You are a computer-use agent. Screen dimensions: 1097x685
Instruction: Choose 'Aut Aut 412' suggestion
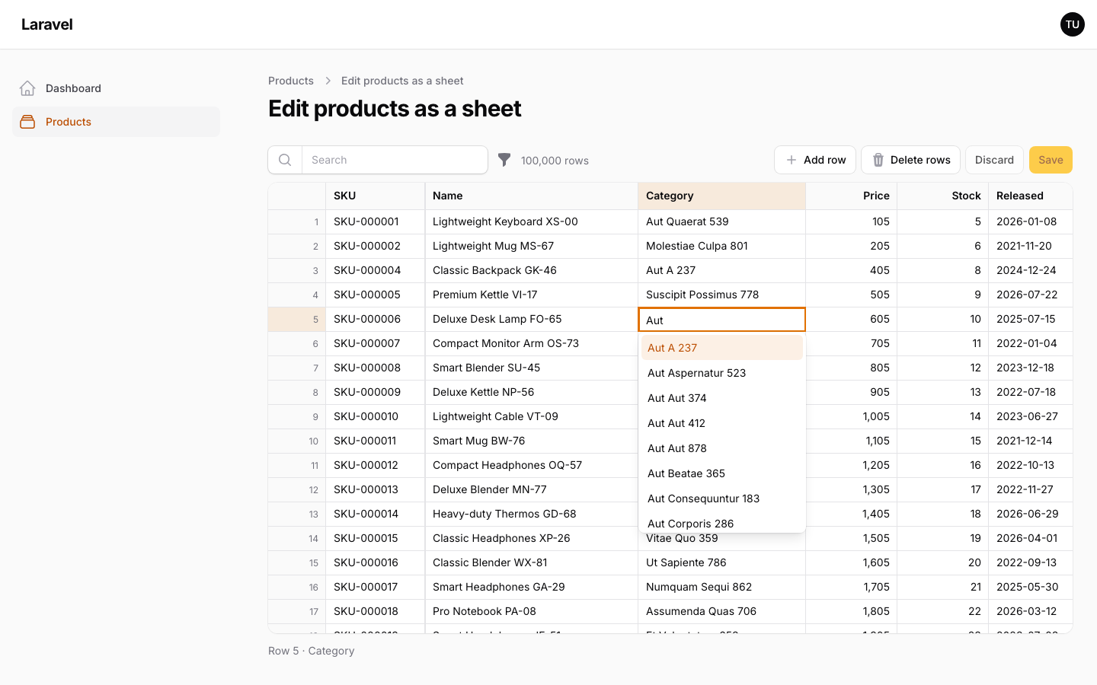(x=722, y=423)
